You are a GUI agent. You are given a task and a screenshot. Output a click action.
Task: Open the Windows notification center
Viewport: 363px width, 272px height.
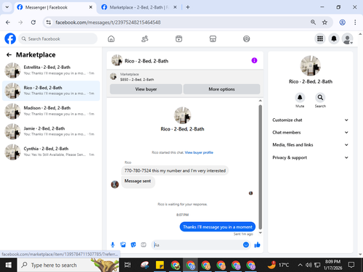click(x=351, y=265)
